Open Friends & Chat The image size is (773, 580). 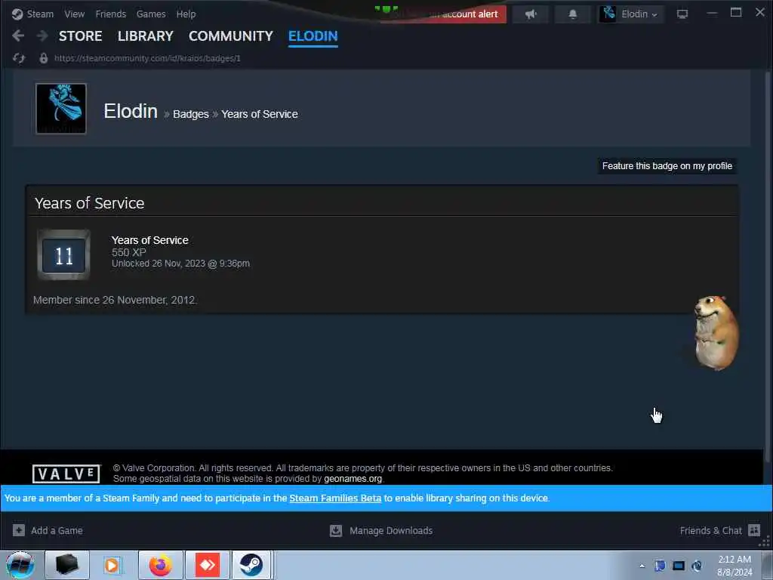[719, 530]
